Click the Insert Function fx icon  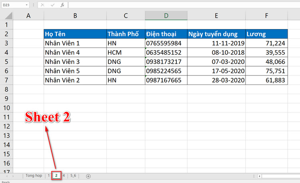(x=62, y=5)
